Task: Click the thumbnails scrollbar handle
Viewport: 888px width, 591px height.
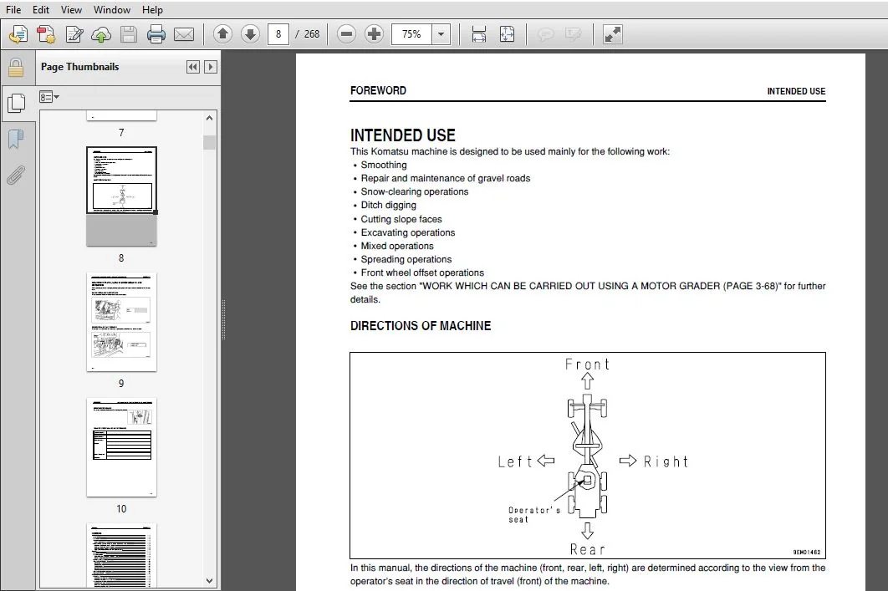Action: tap(210, 142)
